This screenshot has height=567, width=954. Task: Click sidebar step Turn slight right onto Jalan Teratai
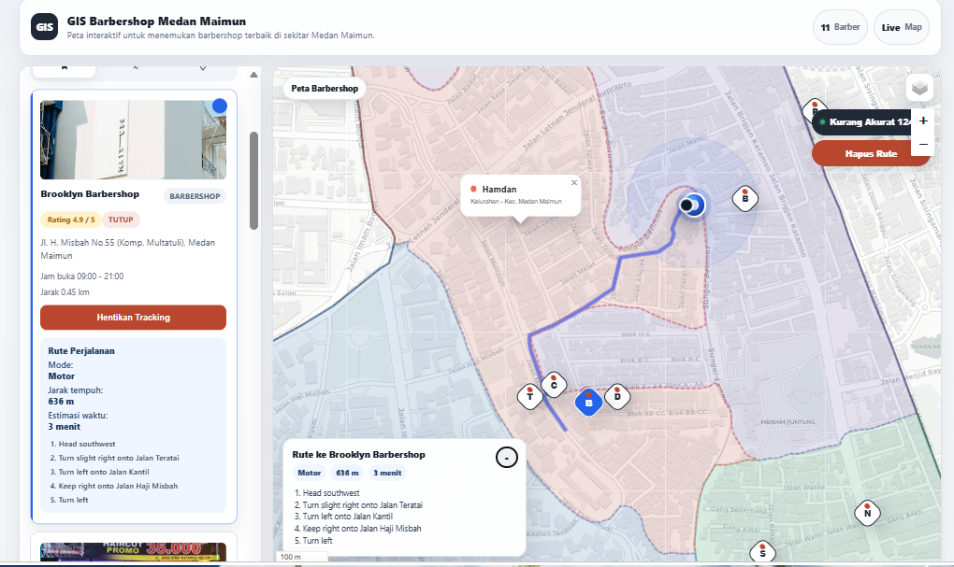114,458
